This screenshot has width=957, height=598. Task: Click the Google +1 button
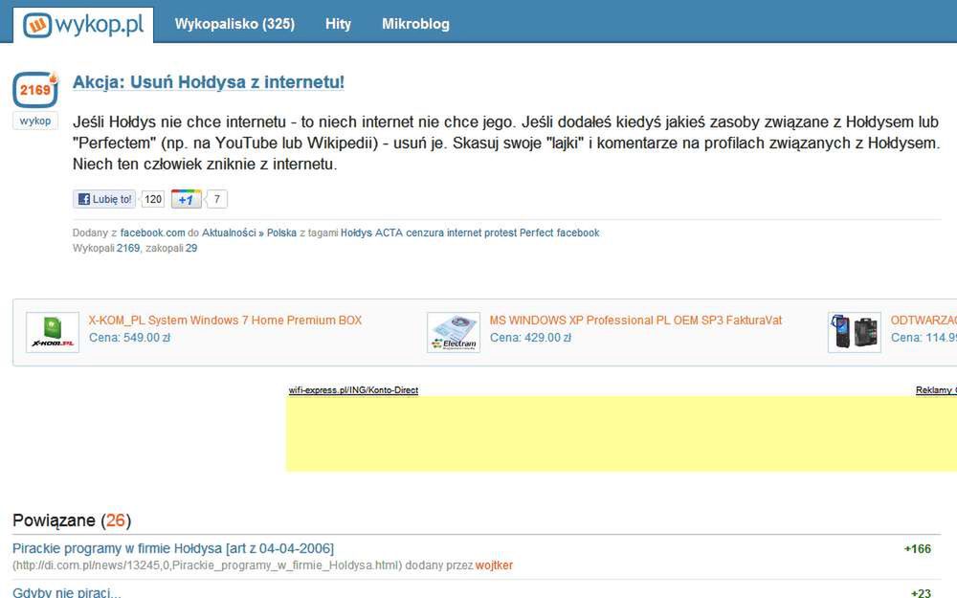[x=187, y=199]
